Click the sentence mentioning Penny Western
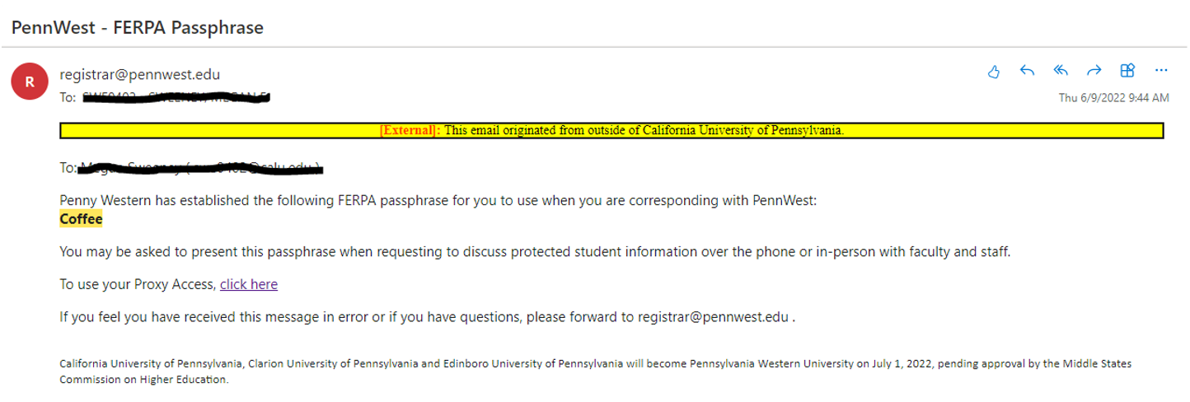Screen dimensions: 1190x402 [438, 201]
